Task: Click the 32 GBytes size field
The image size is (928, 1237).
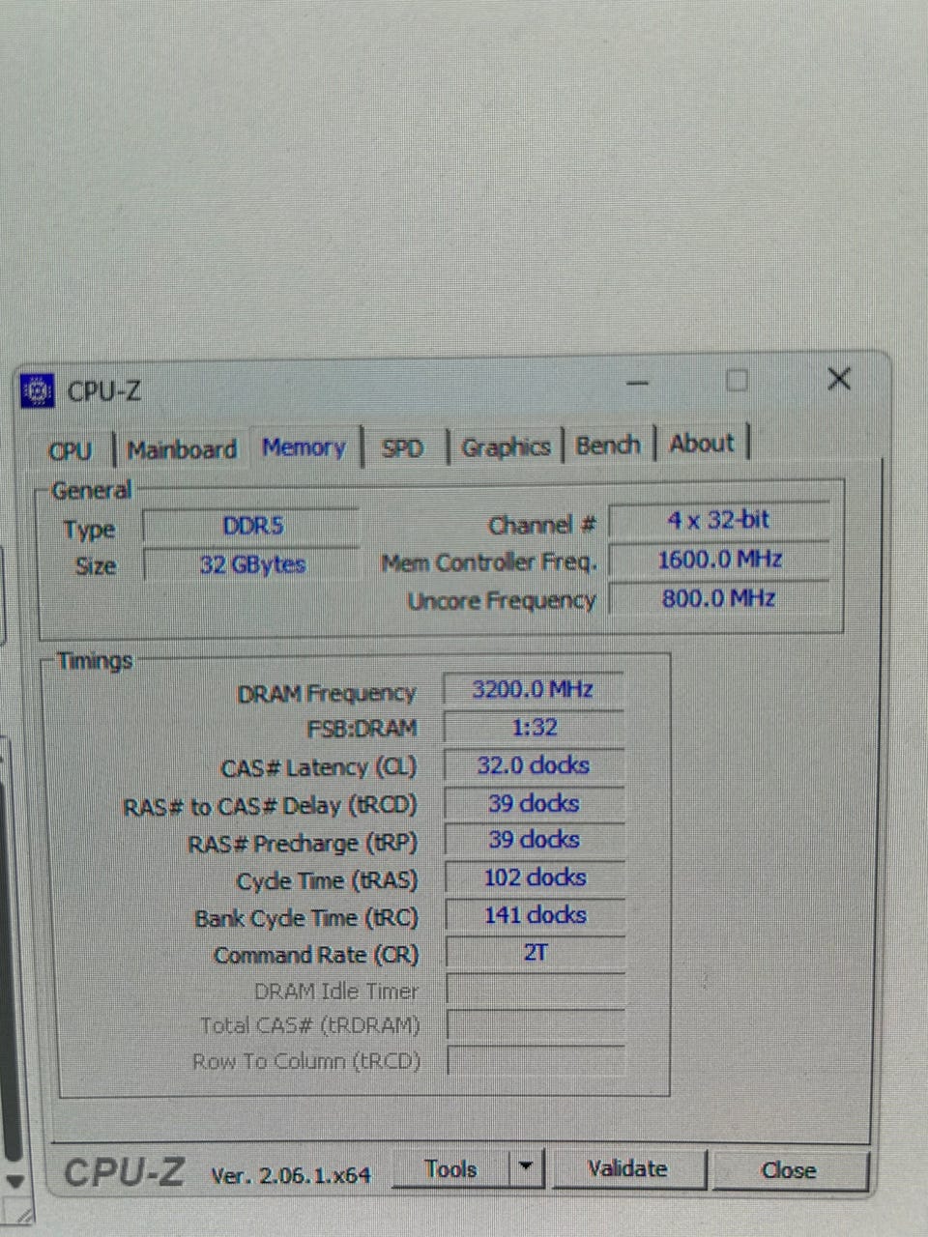Action: (x=252, y=564)
